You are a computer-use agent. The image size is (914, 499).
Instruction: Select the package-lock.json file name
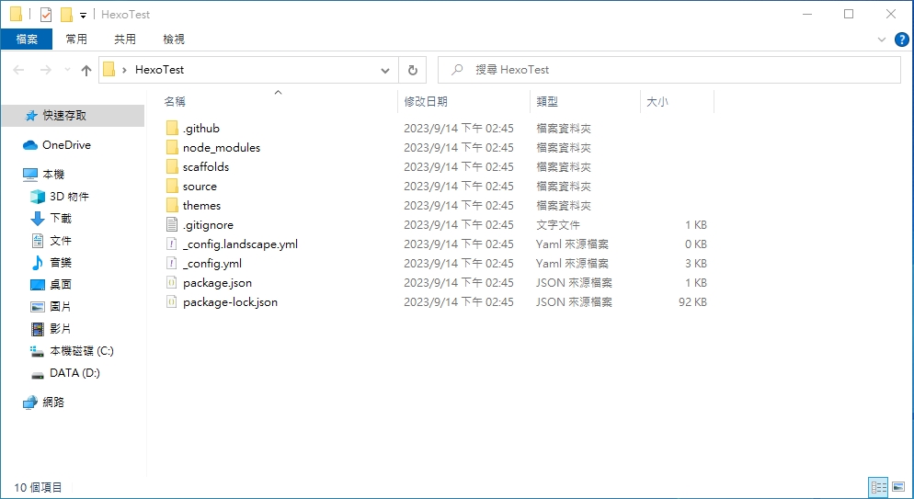click(230, 301)
